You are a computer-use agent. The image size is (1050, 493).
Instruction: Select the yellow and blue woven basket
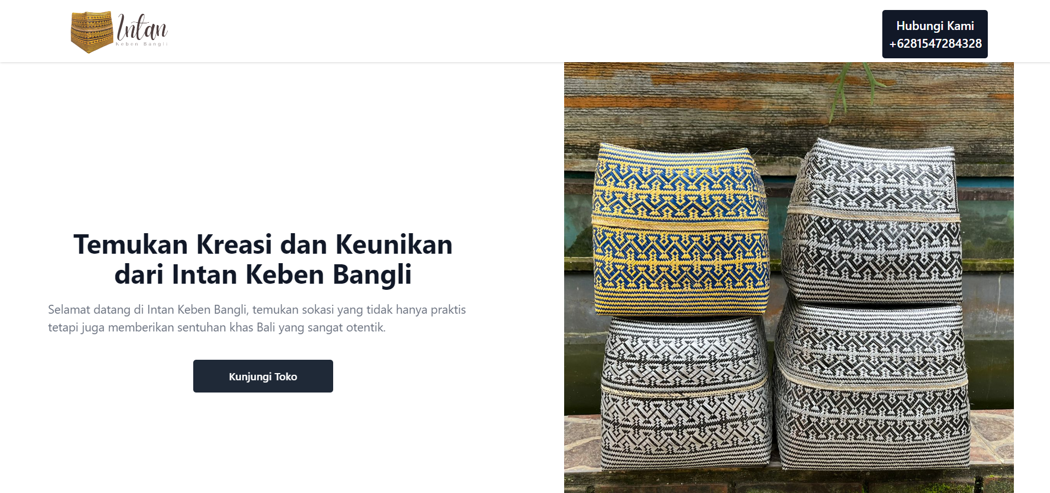(681, 229)
